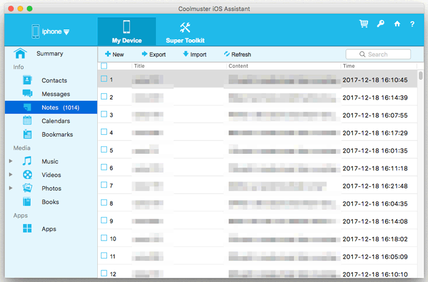The height and width of the screenshot is (282, 428).
Task: Click the Import down-arrow icon
Action: [186, 54]
